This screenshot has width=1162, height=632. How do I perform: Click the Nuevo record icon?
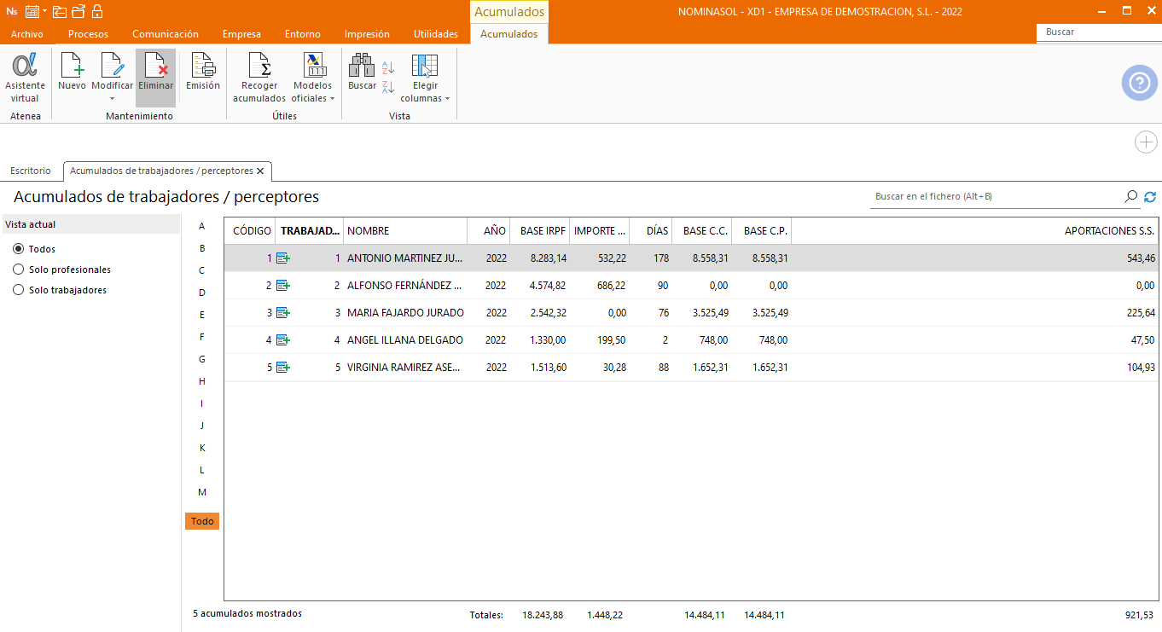pyautogui.click(x=72, y=65)
